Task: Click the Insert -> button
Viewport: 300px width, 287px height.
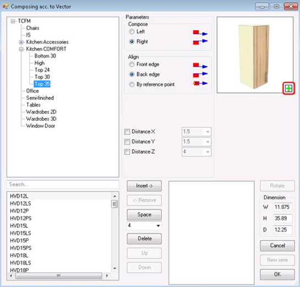Action: (x=144, y=186)
